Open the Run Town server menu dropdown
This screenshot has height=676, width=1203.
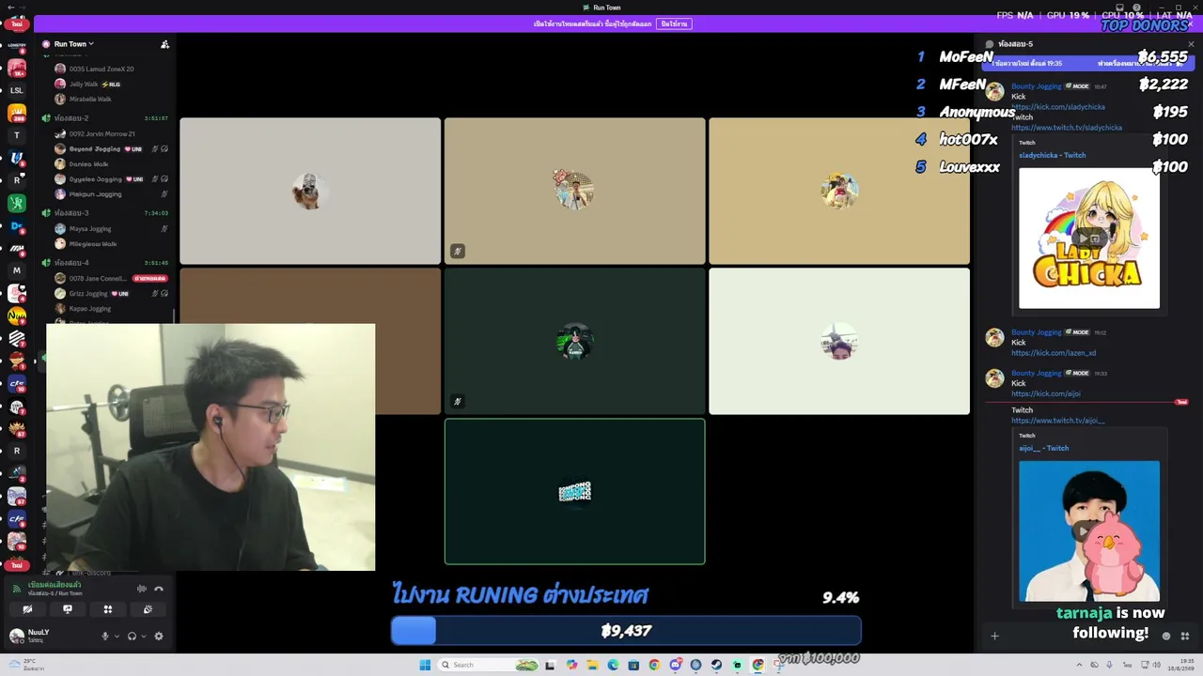73,44
